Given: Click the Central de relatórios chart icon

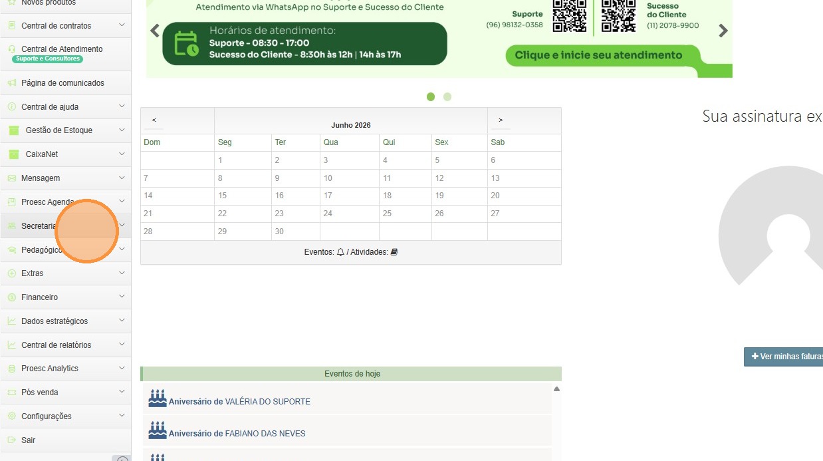Looking at the screenshot, I should point(12,345).
